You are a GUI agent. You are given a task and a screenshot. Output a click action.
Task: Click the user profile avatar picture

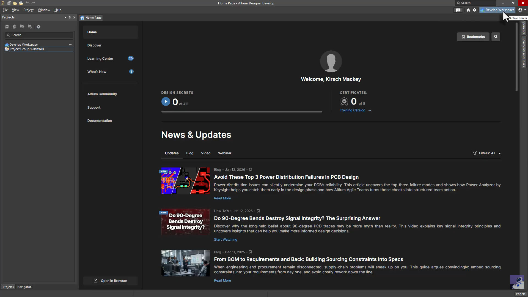click(331, 61)
